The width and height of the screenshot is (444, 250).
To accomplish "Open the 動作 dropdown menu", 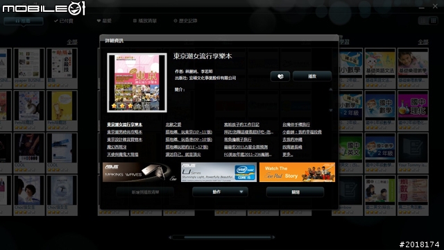I will coord(220,192).
